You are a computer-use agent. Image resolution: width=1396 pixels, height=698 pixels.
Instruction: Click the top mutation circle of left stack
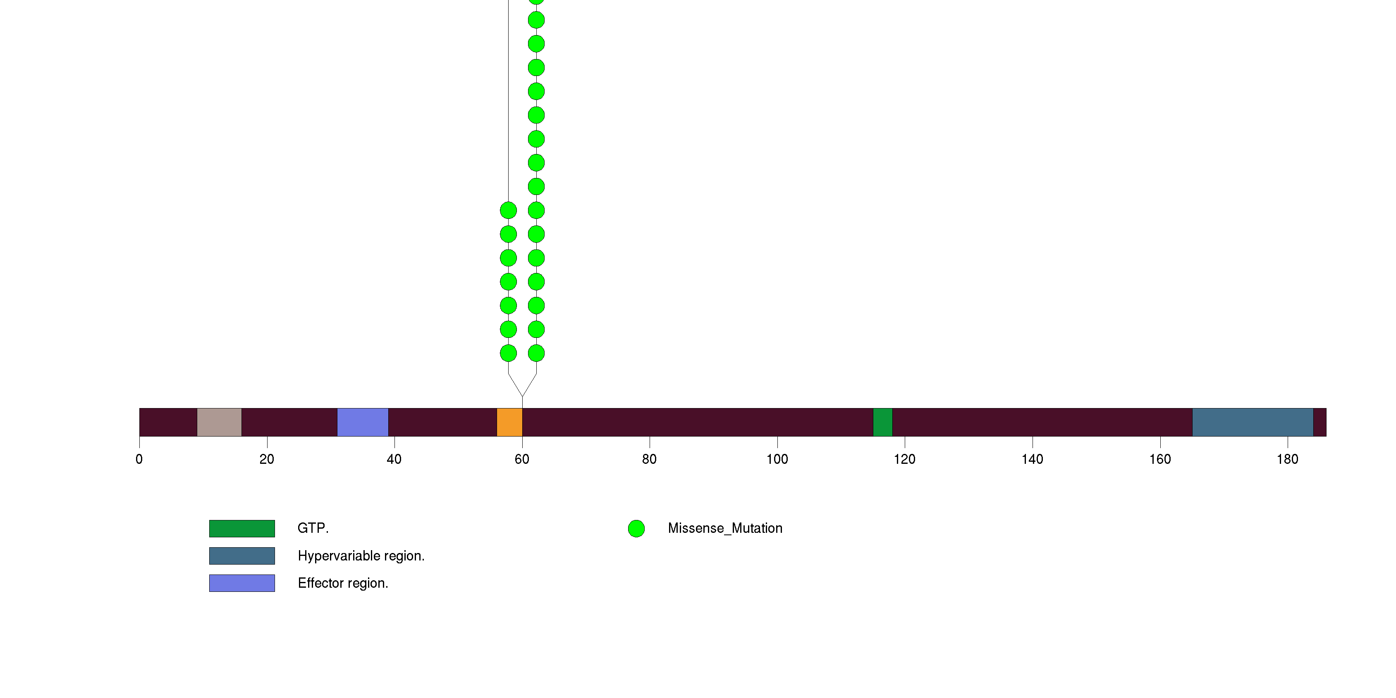(508, 210)
